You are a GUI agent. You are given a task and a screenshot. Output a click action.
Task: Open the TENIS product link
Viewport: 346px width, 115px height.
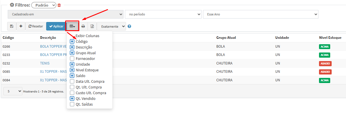point(45,63)
